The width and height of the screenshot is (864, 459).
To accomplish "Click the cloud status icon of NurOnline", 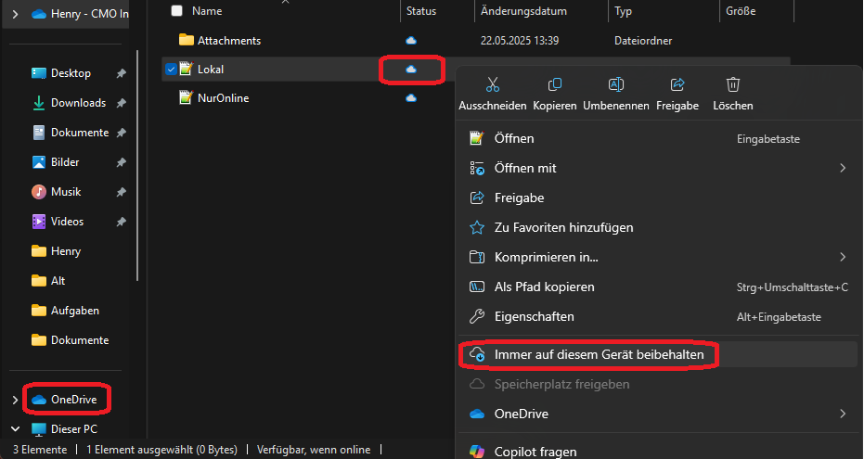I will [411, 98].
